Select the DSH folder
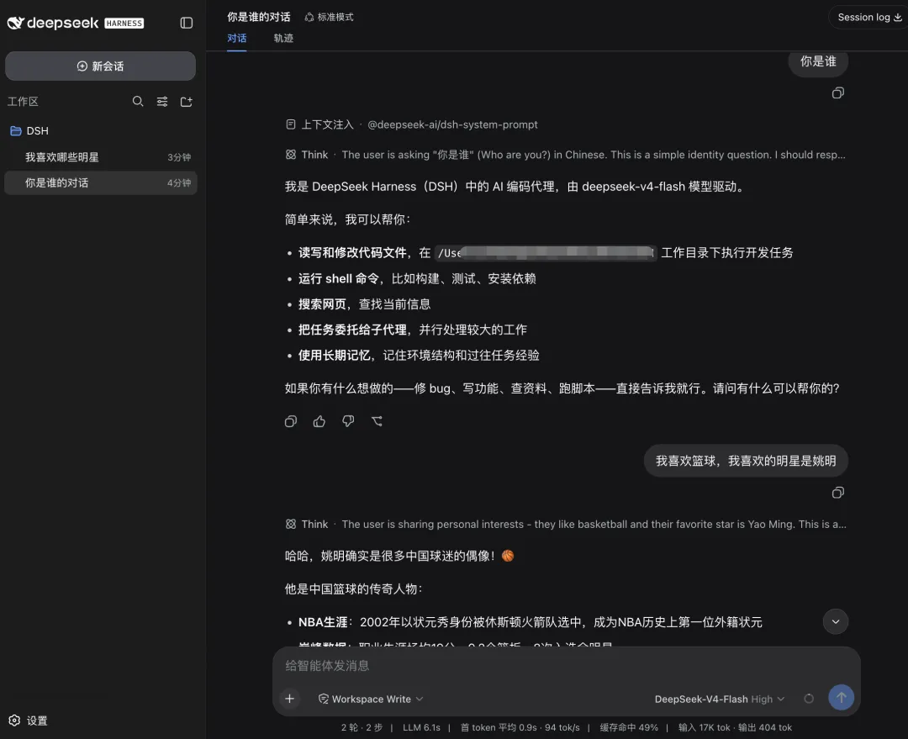Screen dimensions: 908x739 click(100, 131)
